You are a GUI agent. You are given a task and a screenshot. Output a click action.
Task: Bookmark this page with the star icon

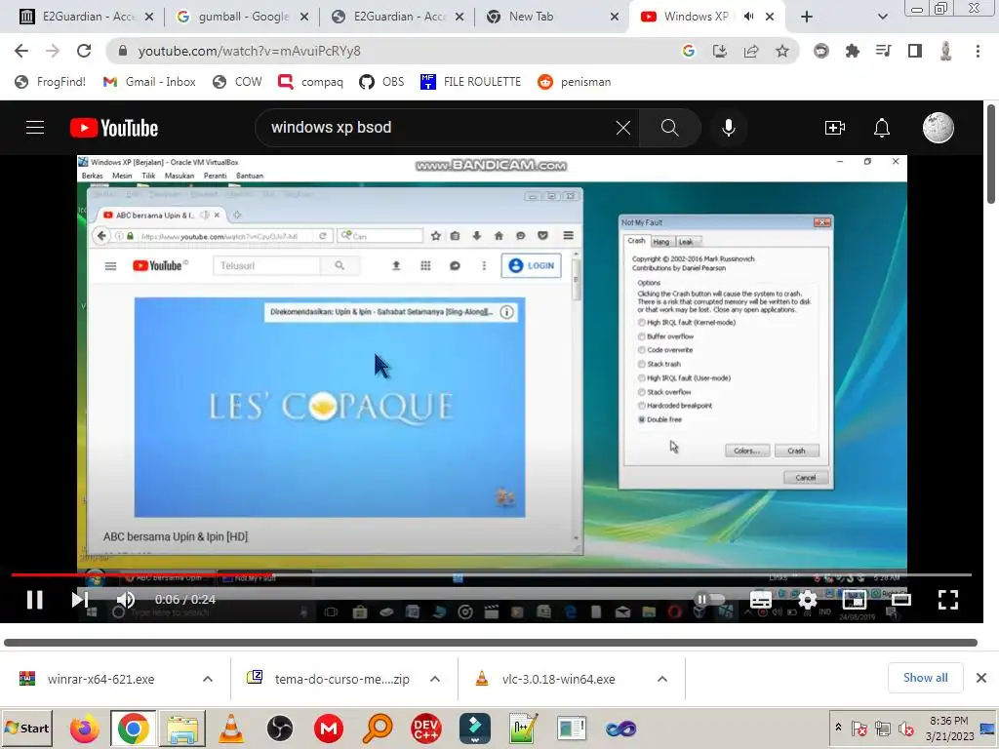782,51
